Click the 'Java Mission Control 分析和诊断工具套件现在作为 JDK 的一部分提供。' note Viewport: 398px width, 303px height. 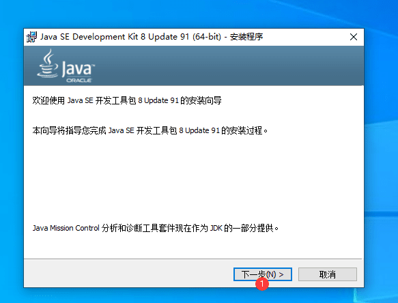coord(156,228)
